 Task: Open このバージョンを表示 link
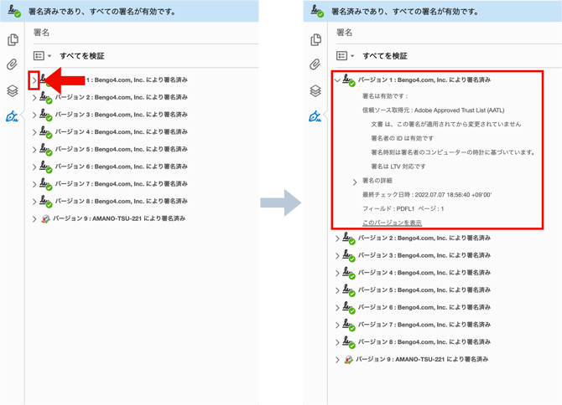392,223
